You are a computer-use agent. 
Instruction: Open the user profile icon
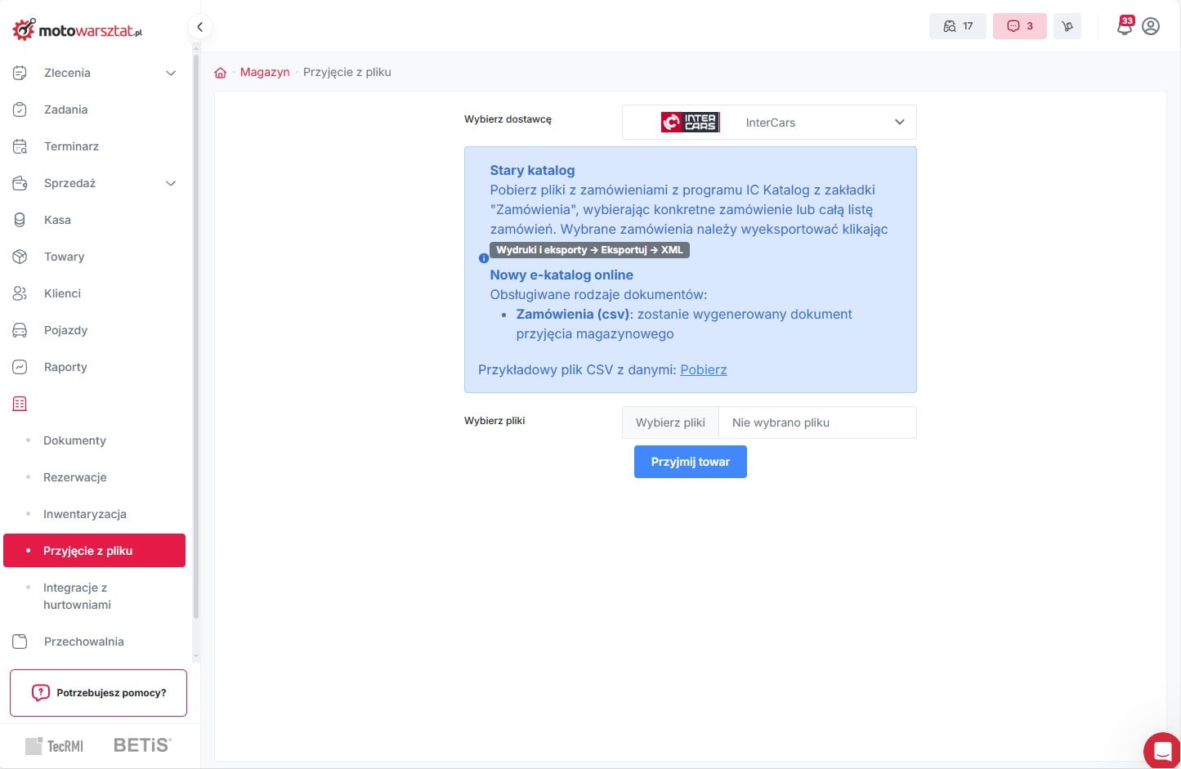(x=1151, y=26)
